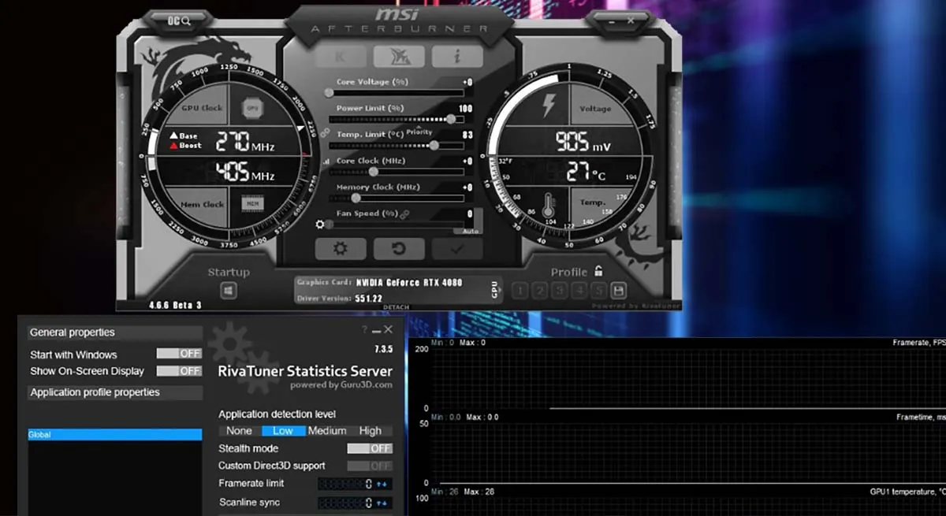Select Medium application detection level
The height and width of the screenshot is (516, 946).
pyautogui.click(x=327, y=431)
